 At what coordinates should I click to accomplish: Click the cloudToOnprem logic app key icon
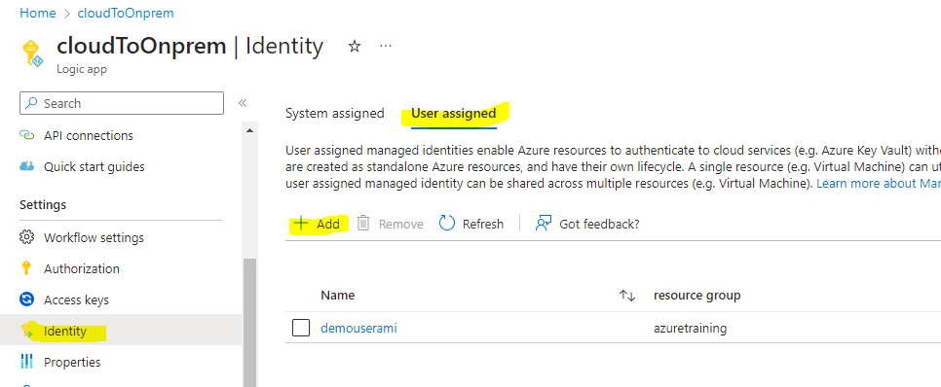click(x=33, y=53)
